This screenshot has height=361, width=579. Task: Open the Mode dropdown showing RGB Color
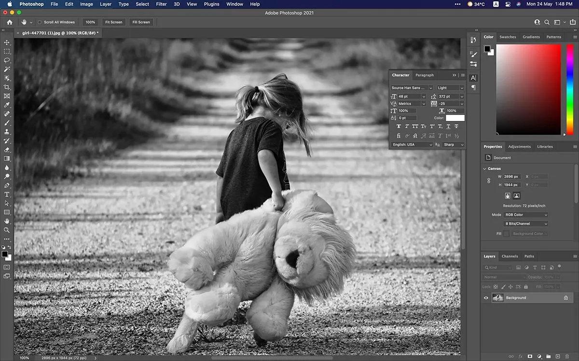pos(526,215)
